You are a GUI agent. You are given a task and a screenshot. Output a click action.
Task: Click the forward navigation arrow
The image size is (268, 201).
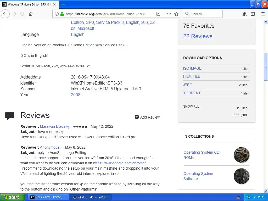(14, 14)
